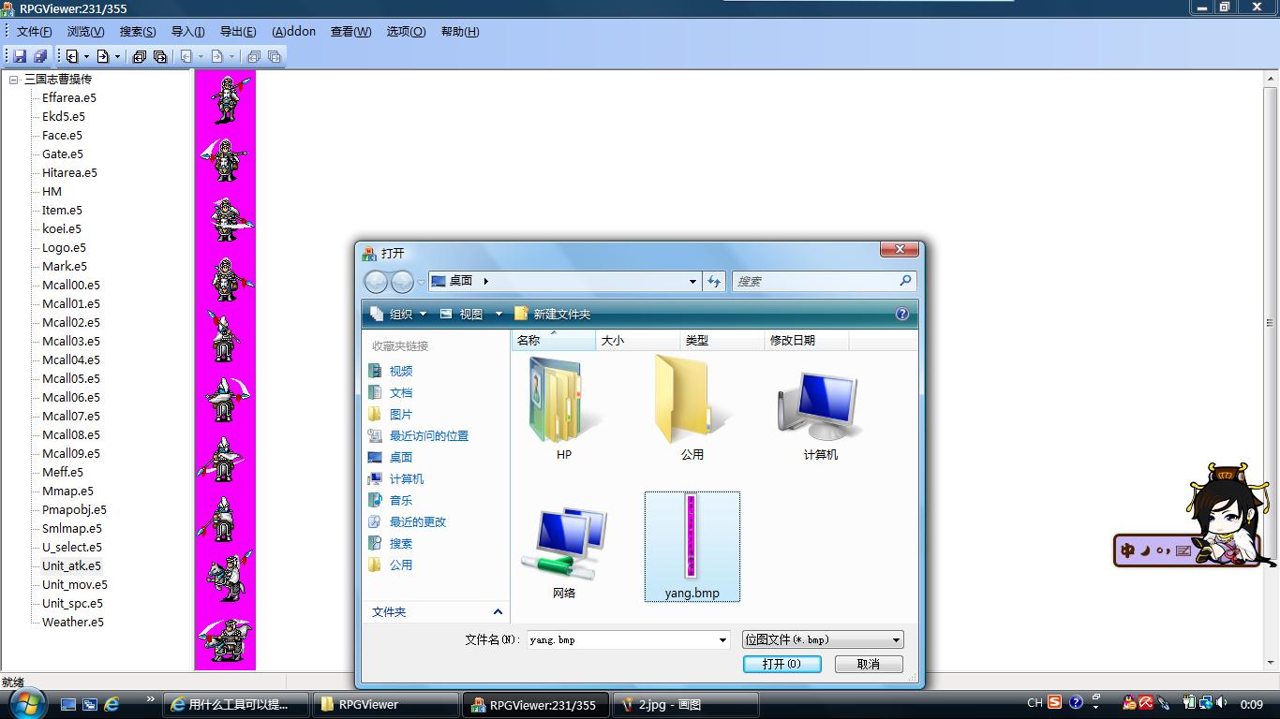Click the refresh button beside the address bar
This screenshot has width=1280, height=719.
(714, 281)
